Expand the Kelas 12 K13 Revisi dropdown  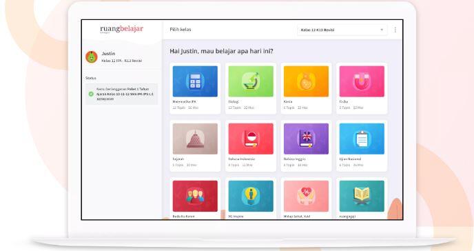342,30
